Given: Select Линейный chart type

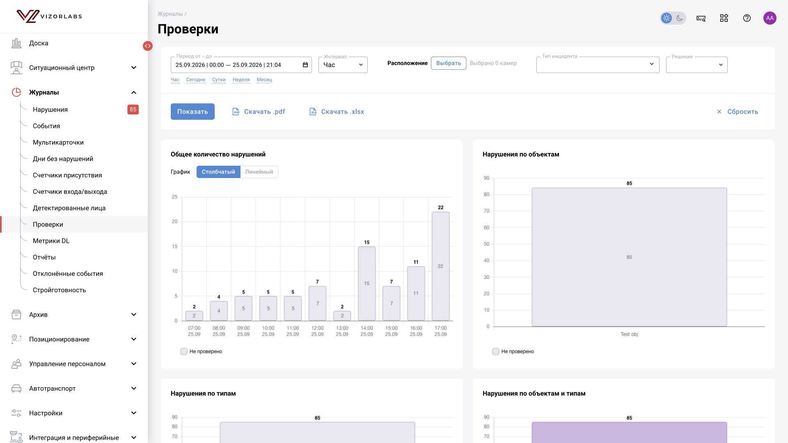Looking at the screenshot, I should 259,172.
